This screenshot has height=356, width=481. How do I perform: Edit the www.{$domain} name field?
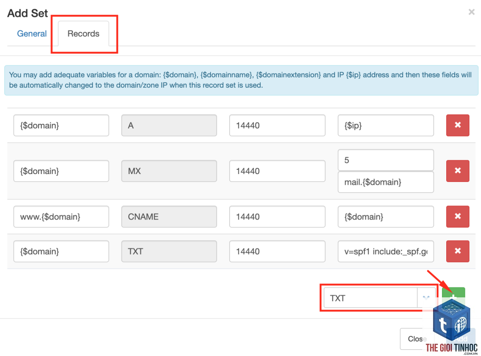[x=61, y=217]
